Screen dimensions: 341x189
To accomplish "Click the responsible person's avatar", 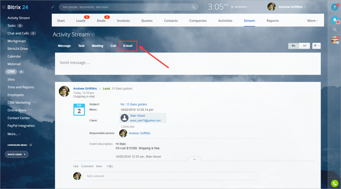I will 123,133.
